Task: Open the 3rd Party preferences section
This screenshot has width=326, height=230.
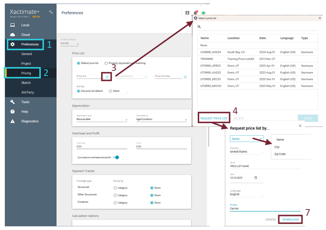Action: click(x=28, y=92)
